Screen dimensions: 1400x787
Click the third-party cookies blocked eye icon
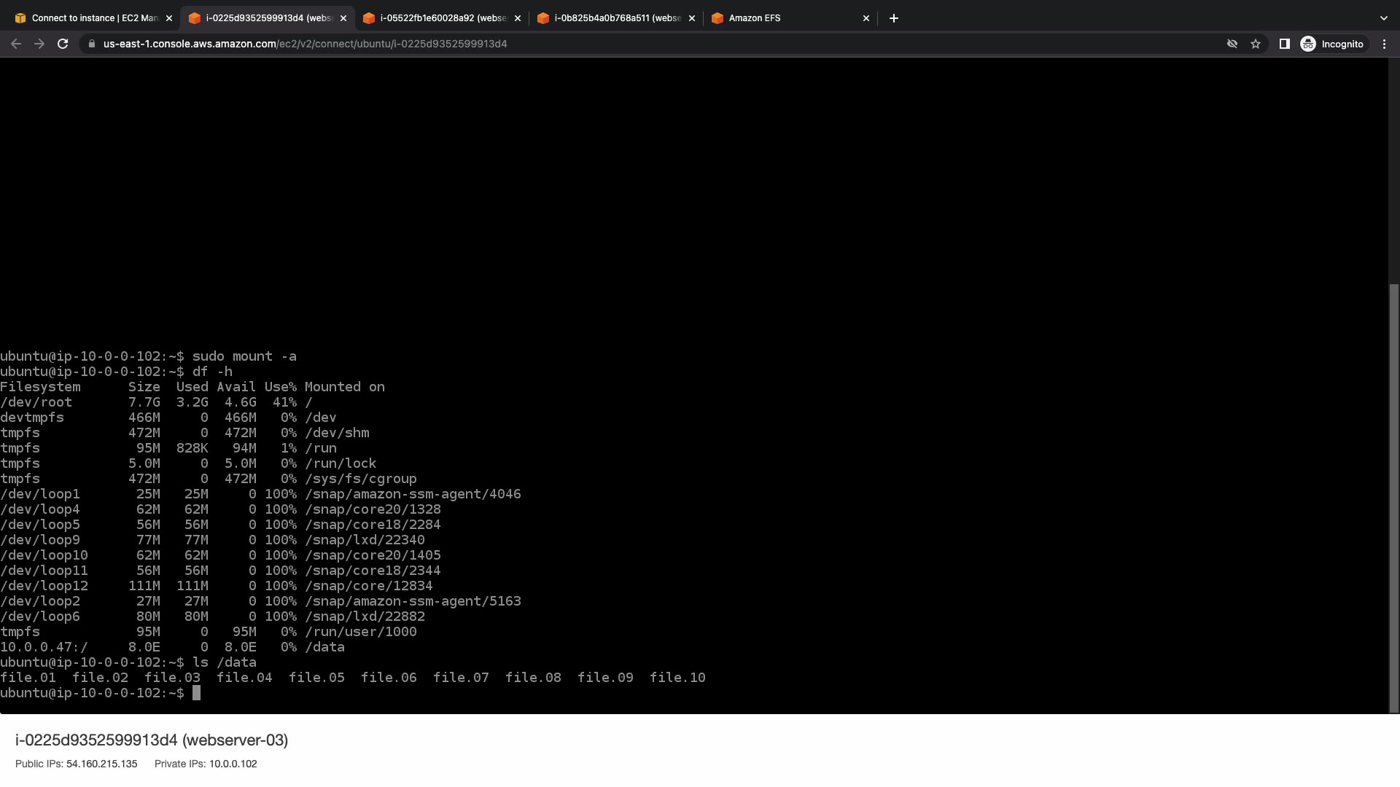pos(1232,44)
